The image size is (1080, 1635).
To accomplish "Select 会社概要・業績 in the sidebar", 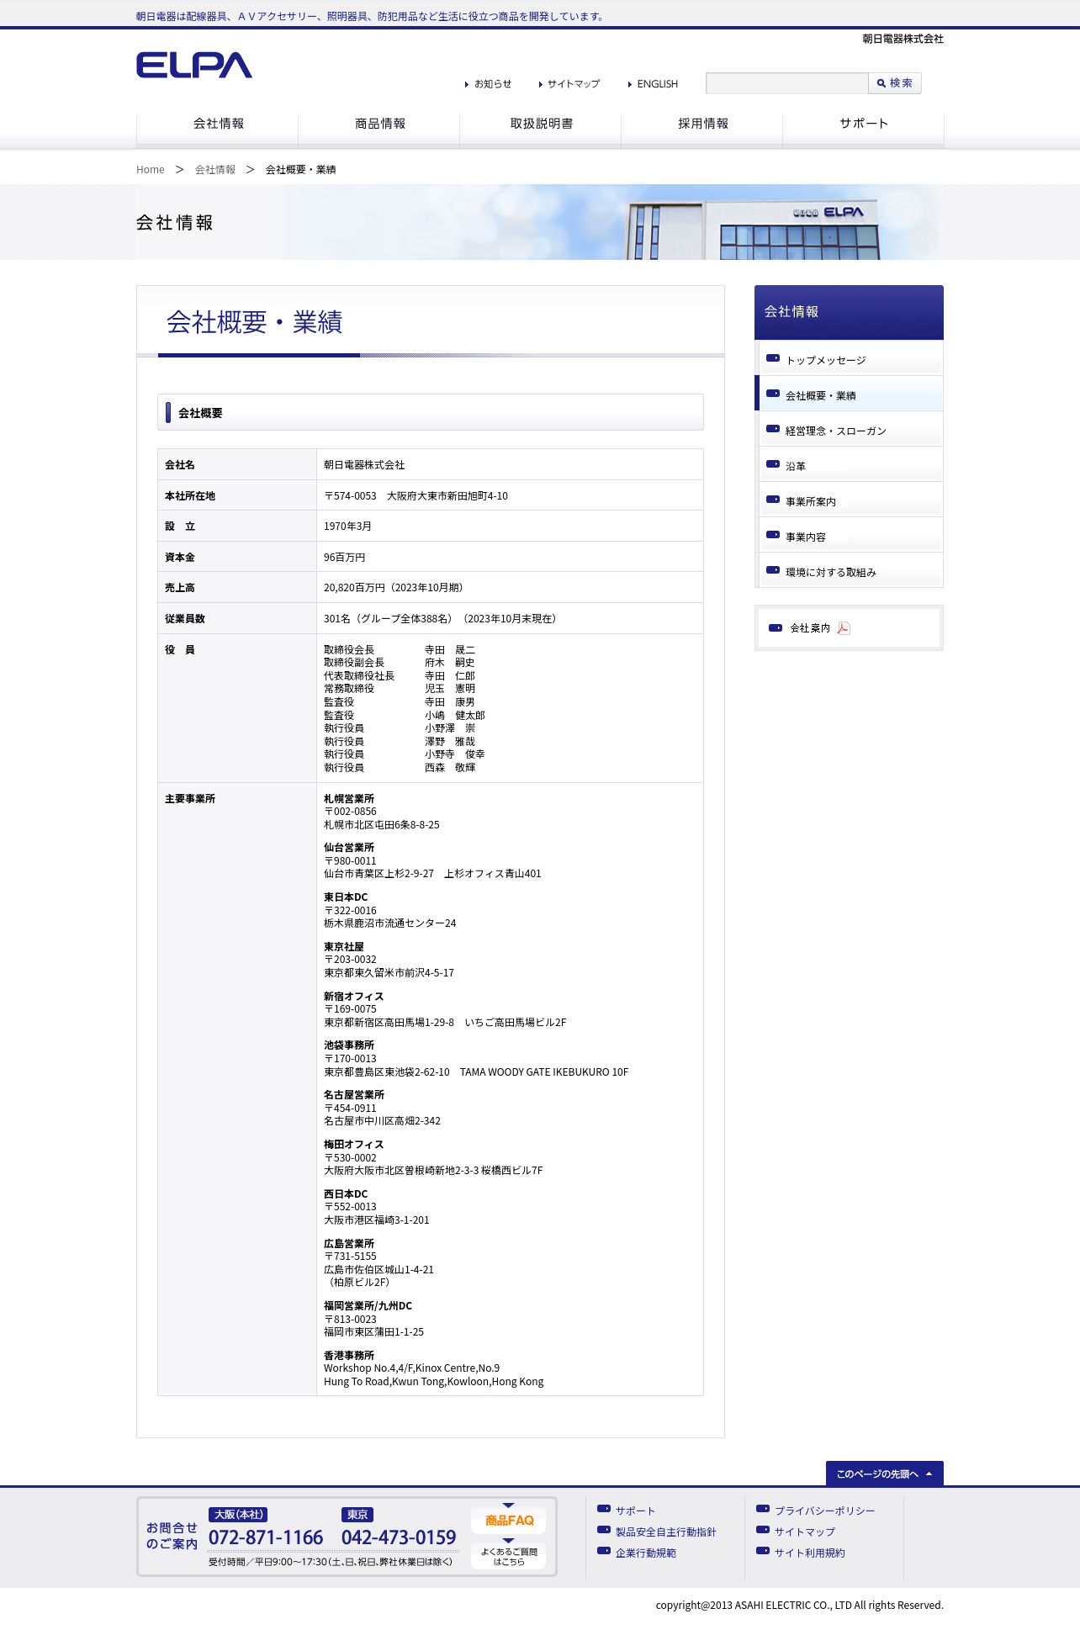I will click(x=850, y=394).
